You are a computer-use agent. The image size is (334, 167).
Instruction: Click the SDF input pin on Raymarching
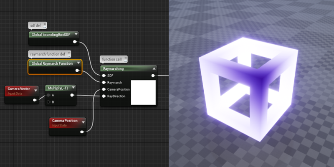[x=104, y=76]
